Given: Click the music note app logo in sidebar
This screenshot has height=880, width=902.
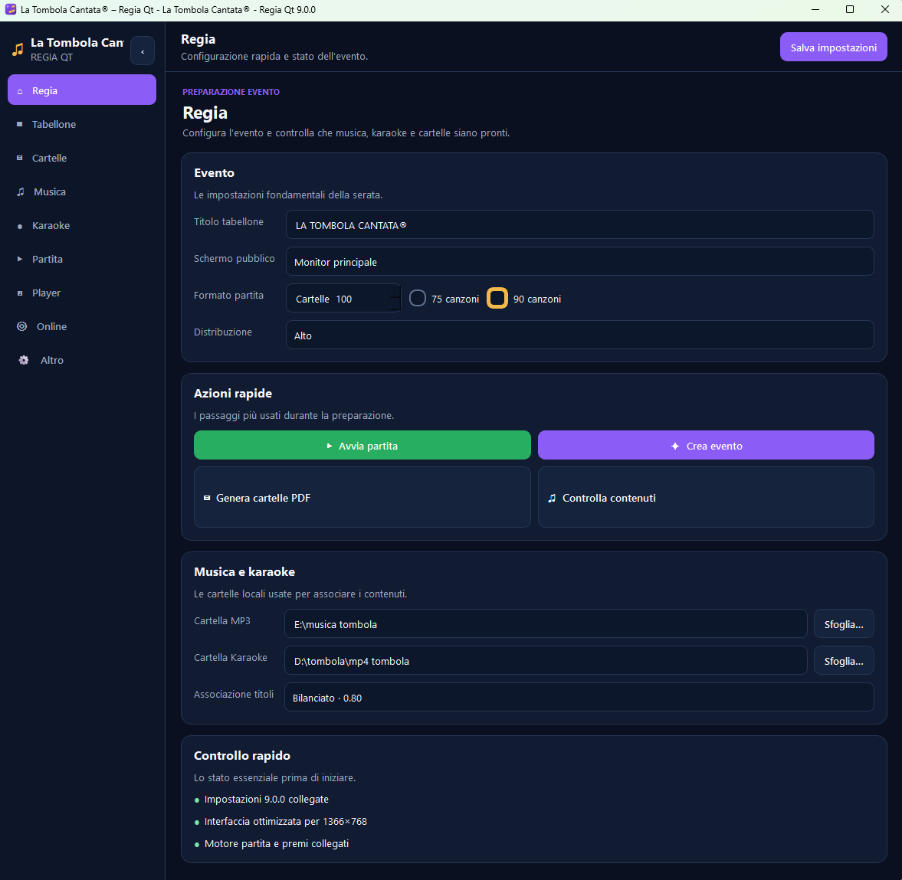Looking at the screenshot, I should tap(18, 50).
